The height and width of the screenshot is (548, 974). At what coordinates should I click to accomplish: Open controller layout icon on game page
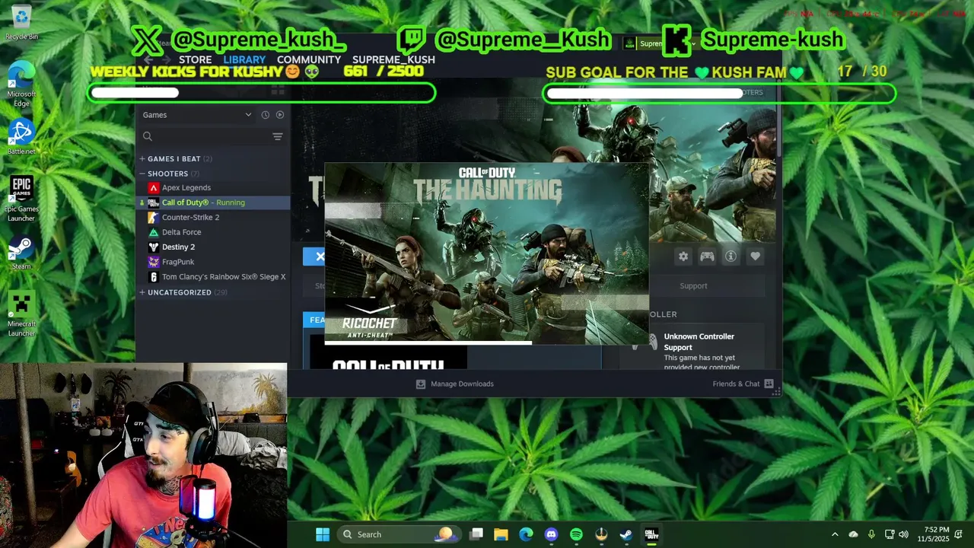tap(707, 256)
